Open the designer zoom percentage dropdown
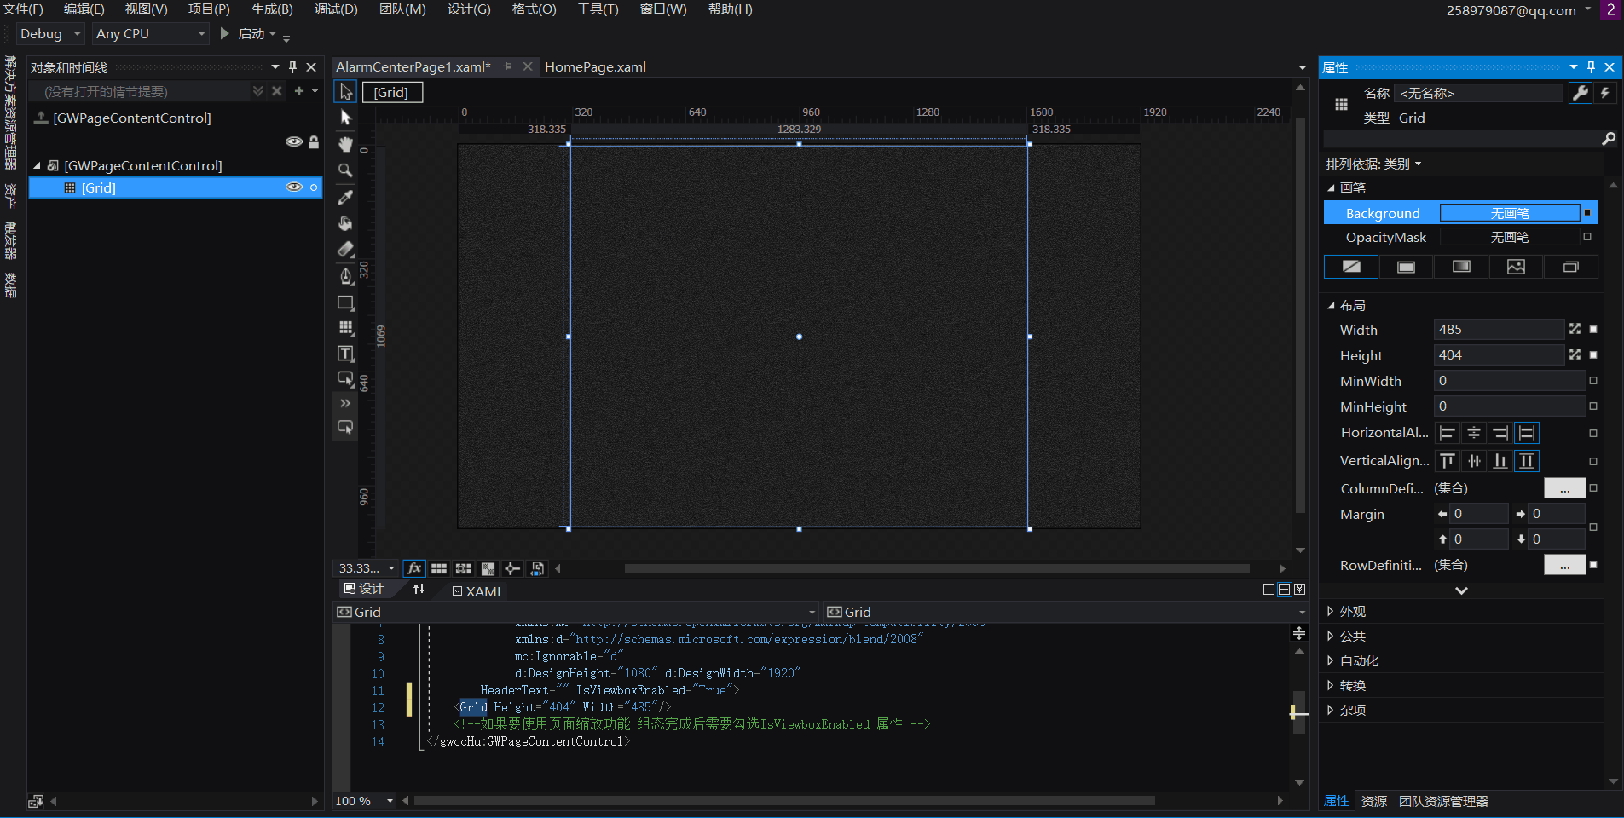The width and height of the screenshot is (1624, 818). (x=391, y=568)
